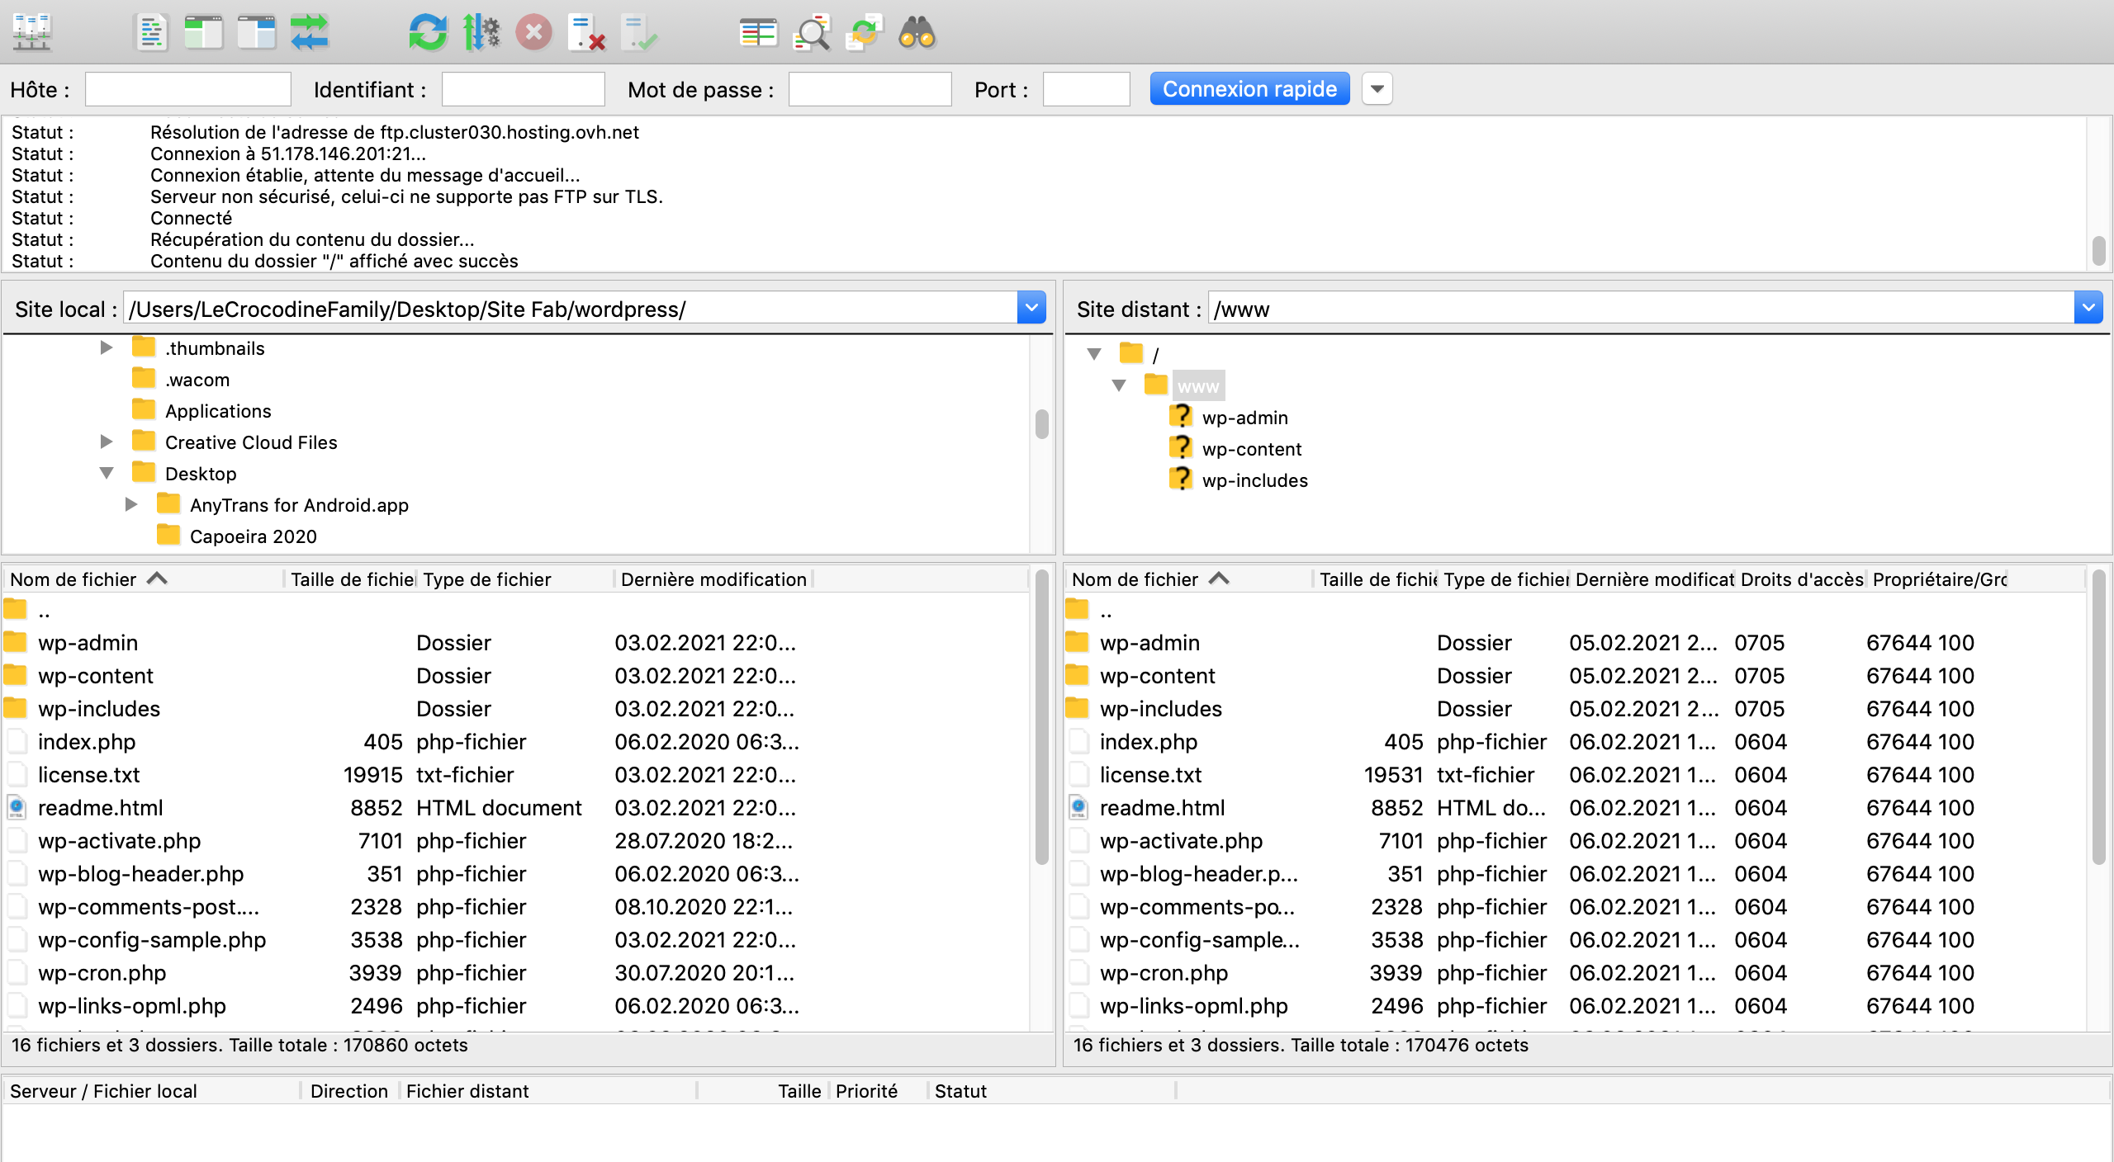This screenshot has width=2114, height=1162.
Task: Open the Site local path dropdown
Action: 1031,309
